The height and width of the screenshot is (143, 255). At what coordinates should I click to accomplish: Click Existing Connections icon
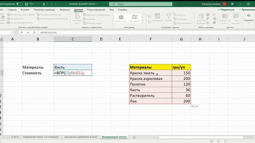pyautogui.click(x=38, y=19)
